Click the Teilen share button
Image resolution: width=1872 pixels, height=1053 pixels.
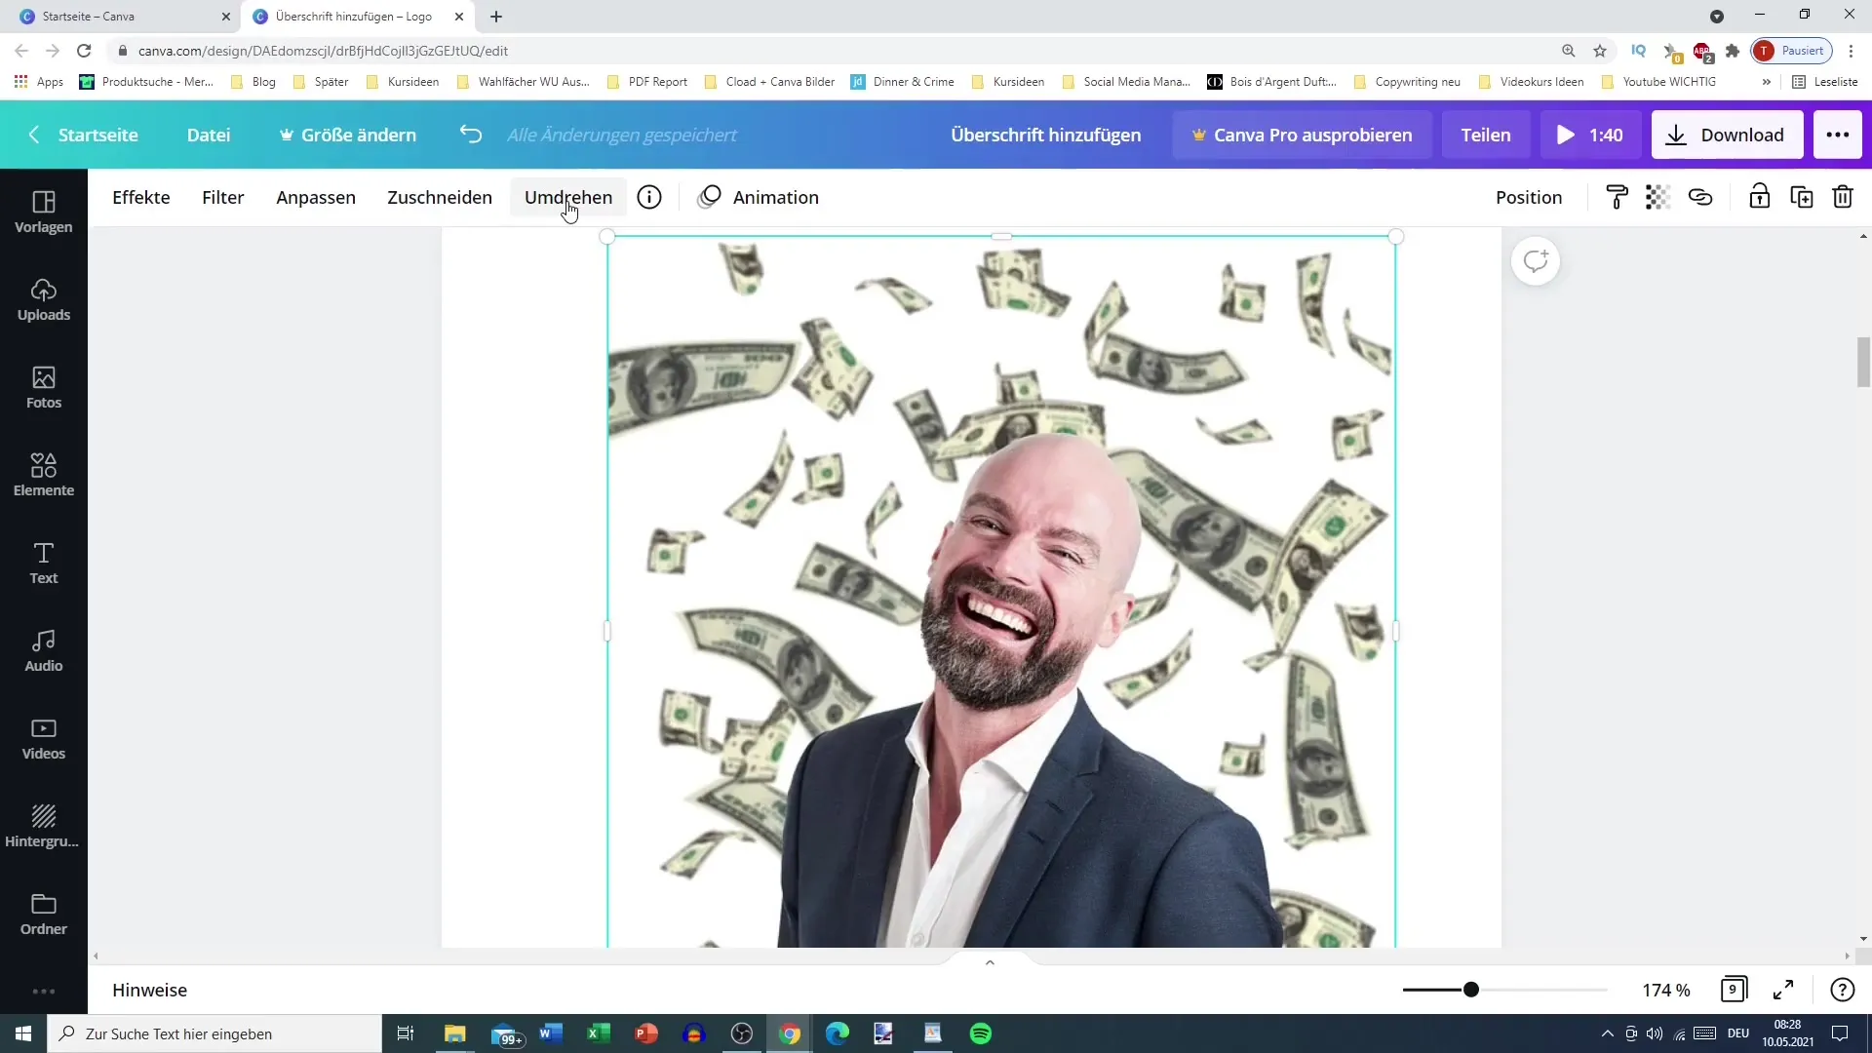(x=1486, y=134)
